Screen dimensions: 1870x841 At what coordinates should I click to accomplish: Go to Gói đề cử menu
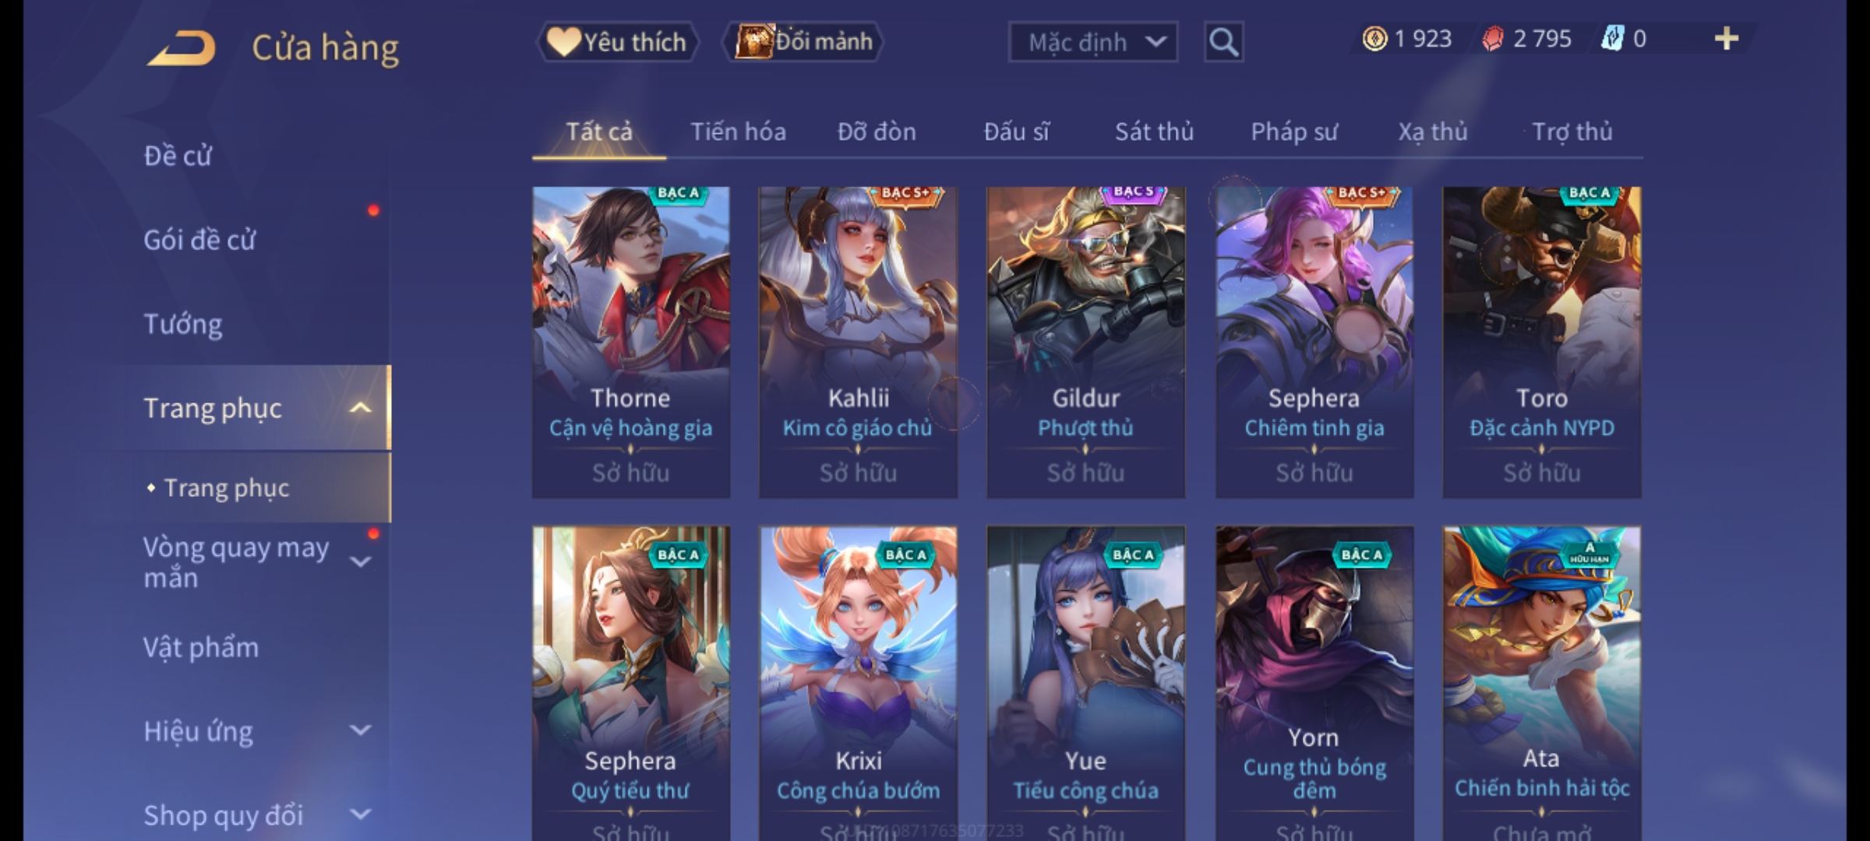tap(199, 240)
